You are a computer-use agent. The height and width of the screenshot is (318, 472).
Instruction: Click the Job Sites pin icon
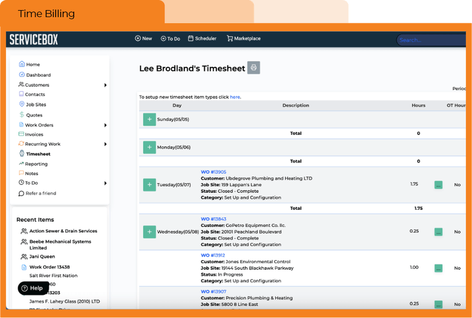[22, 104]
